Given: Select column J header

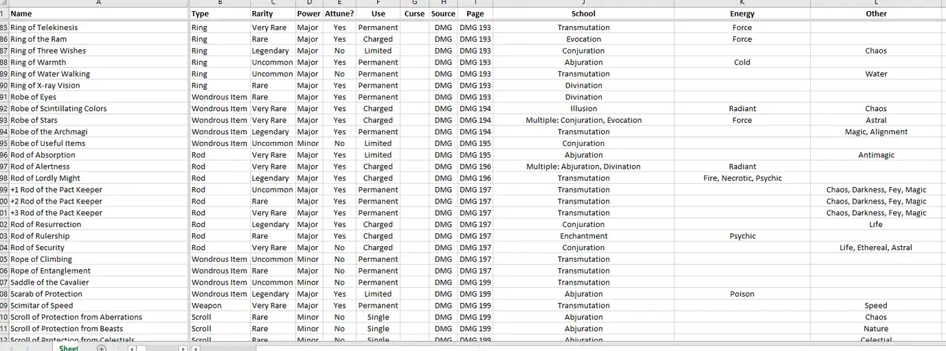Looking at the screenshot, I should (x=583, y=3).
